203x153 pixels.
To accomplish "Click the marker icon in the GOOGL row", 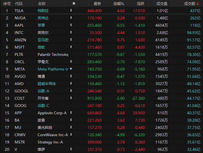I will (71, 91).
